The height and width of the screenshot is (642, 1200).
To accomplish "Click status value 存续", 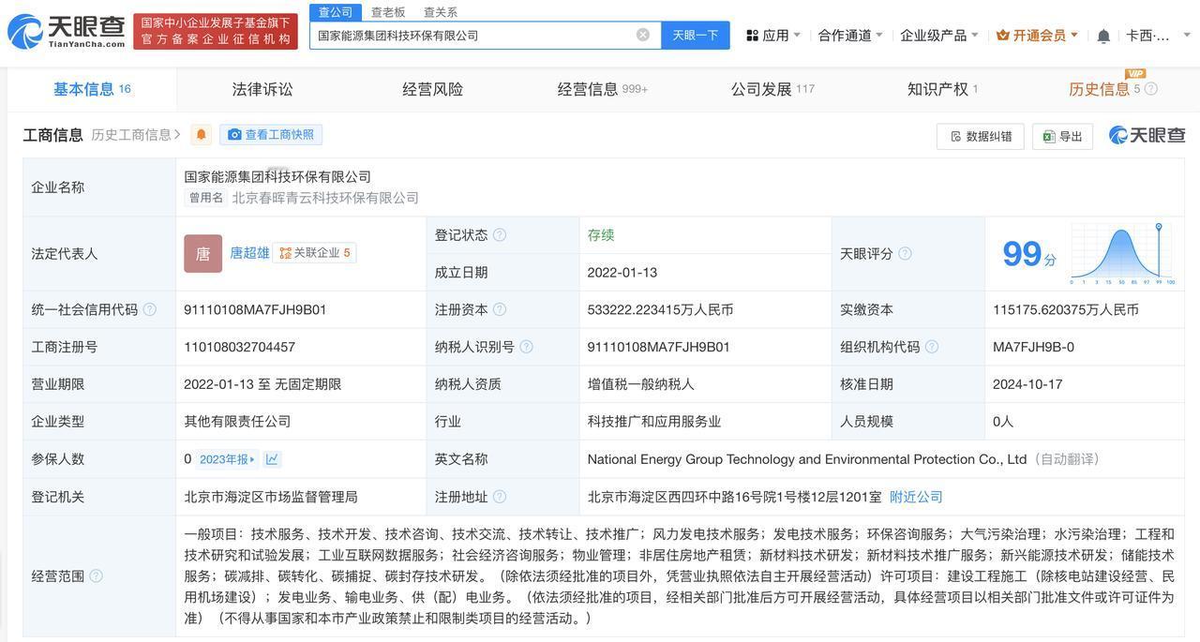I will (x=601, y=234).
